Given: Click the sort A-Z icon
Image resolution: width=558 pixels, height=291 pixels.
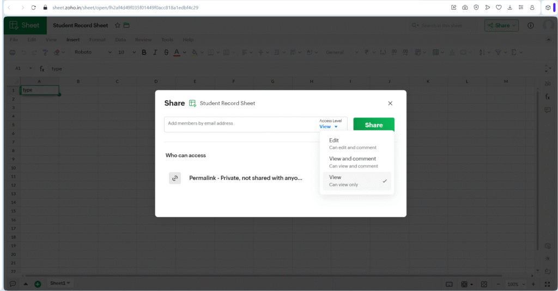Looking at the screenshot, I should pyautogui.click(x=482, y=52).
